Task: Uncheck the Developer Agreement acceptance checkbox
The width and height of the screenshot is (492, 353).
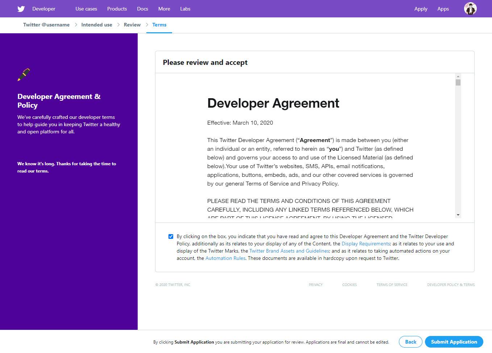Action: point(171,237)
